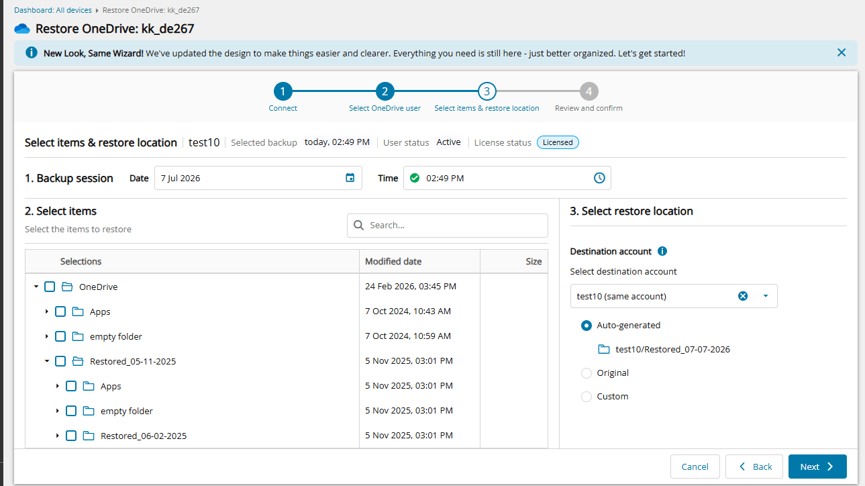Select step 3 Select items & restore location
This screenshot has height=486, width=865.
pyautogui.click(x=487, y=91)
